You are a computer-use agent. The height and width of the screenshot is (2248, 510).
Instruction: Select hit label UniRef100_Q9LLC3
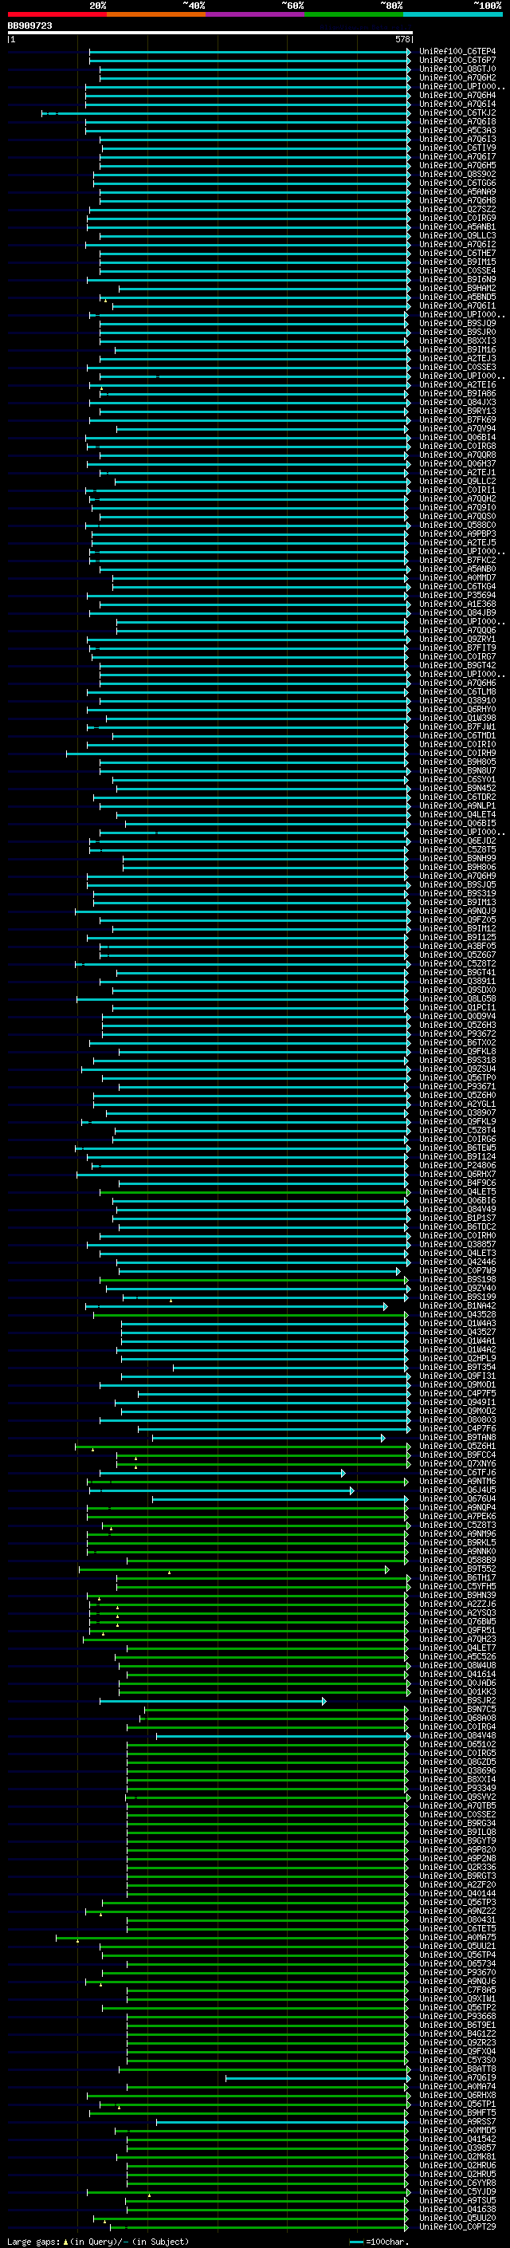(457, 235)
